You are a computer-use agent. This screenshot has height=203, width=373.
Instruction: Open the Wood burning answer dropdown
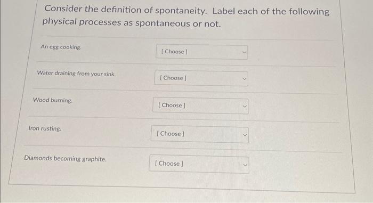tap(200, 105)
